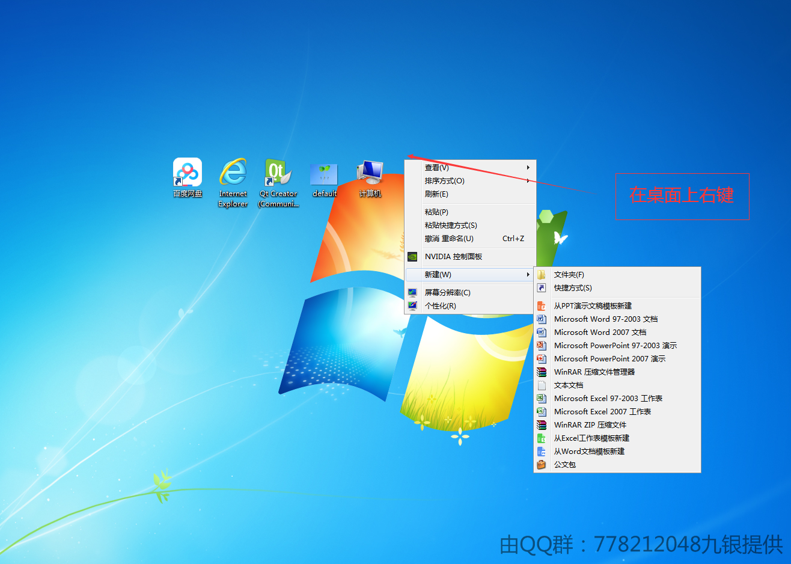This screenshot has width=791, height=564.
Task: Select the Qt Creator desktop icon
Action: [x=278, y=173]
